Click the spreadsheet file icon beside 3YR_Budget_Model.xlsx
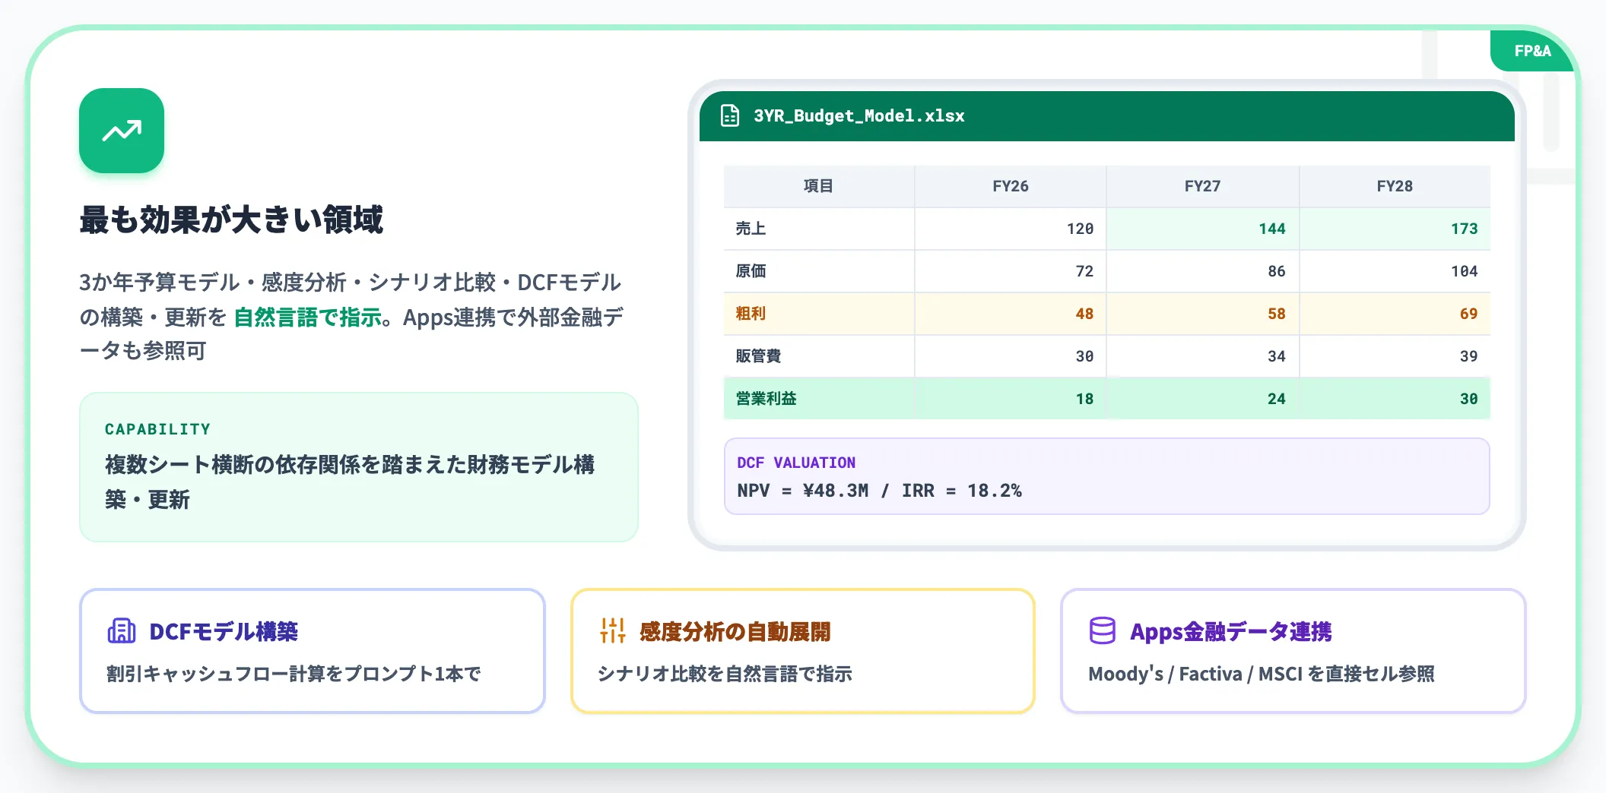 click(730, 115)
